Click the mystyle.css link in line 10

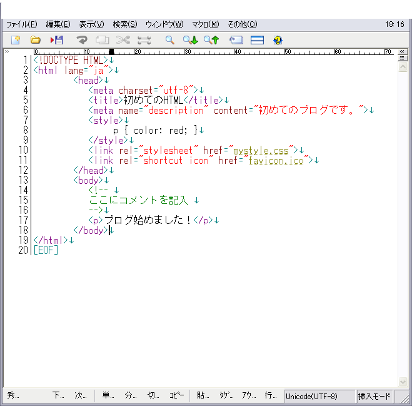(261, 151)
